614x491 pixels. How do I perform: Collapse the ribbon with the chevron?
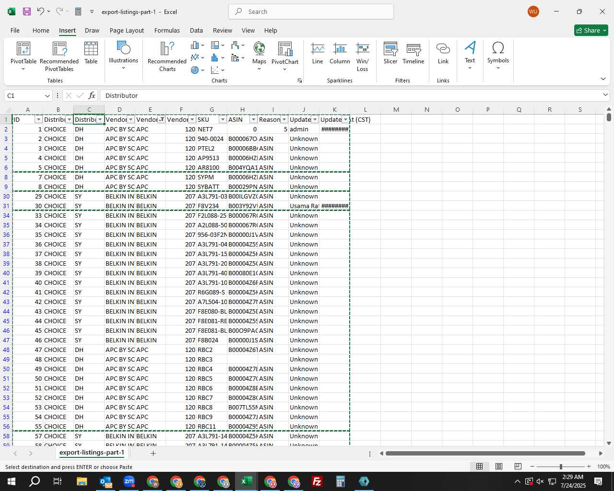point(603,79)
